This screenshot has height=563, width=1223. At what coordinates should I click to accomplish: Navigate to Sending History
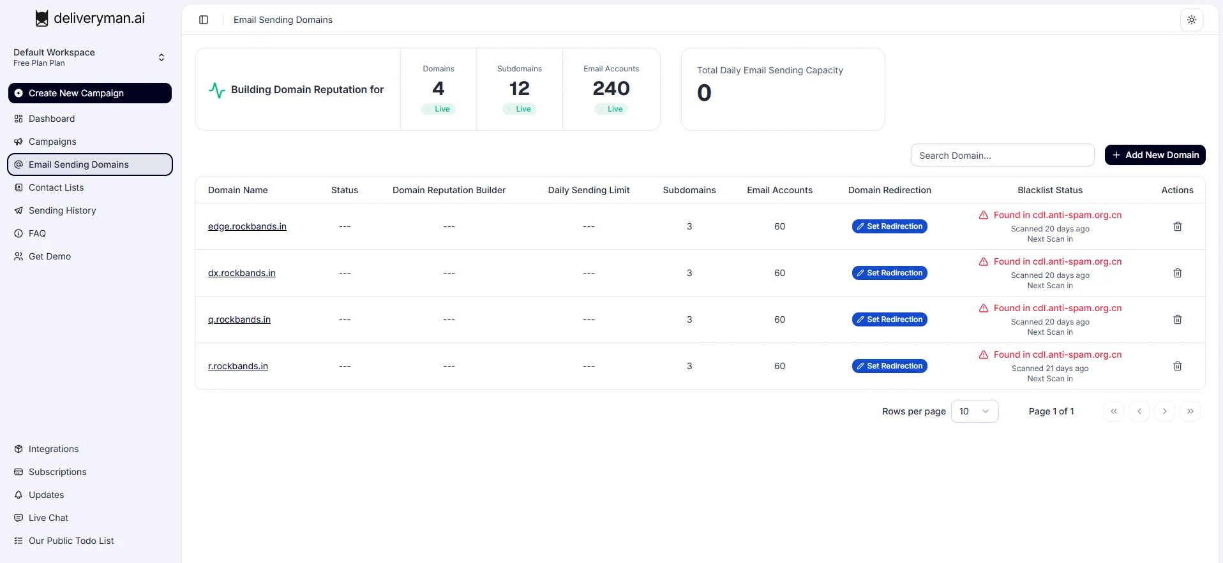coord(62,210)
